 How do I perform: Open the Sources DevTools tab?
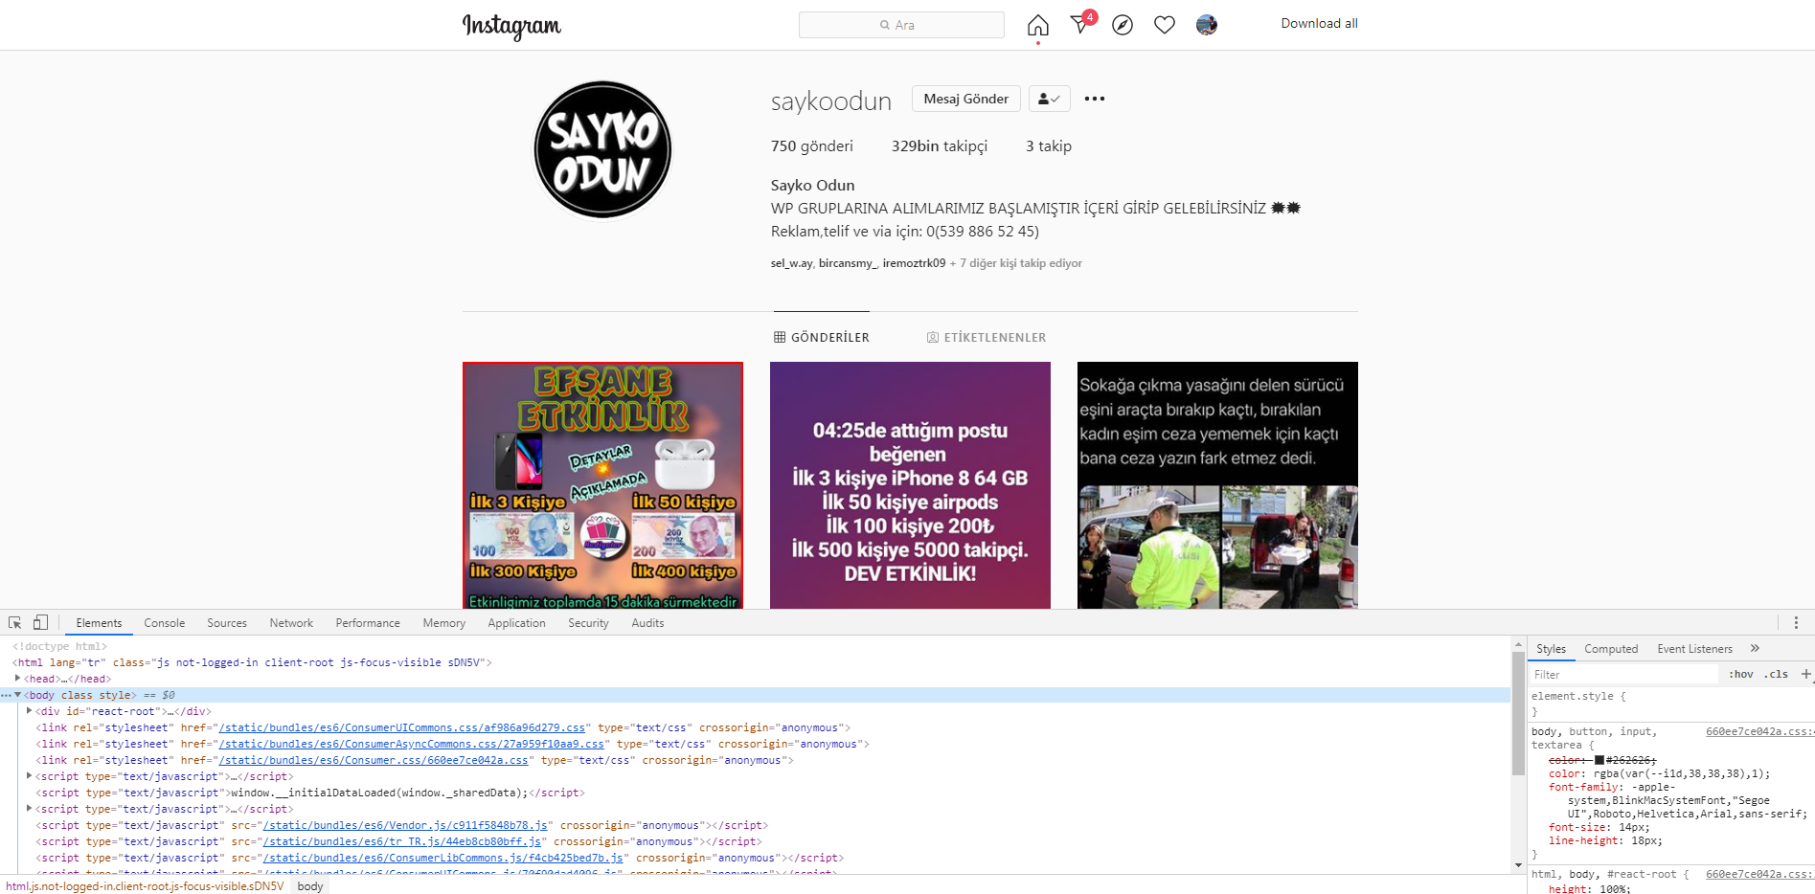(x=227, y=623)
